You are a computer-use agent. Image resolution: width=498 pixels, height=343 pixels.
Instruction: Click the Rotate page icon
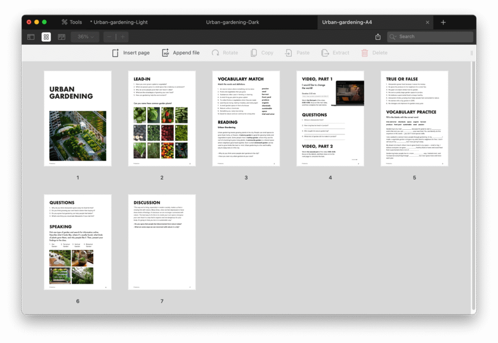tap(215, 53)
